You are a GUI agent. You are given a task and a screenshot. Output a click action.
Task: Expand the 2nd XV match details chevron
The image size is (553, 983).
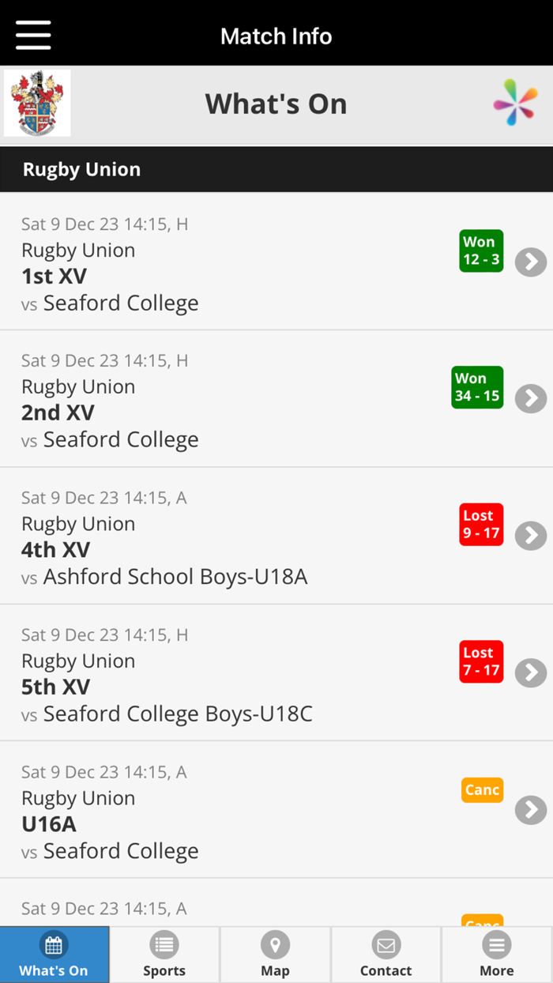531,399
